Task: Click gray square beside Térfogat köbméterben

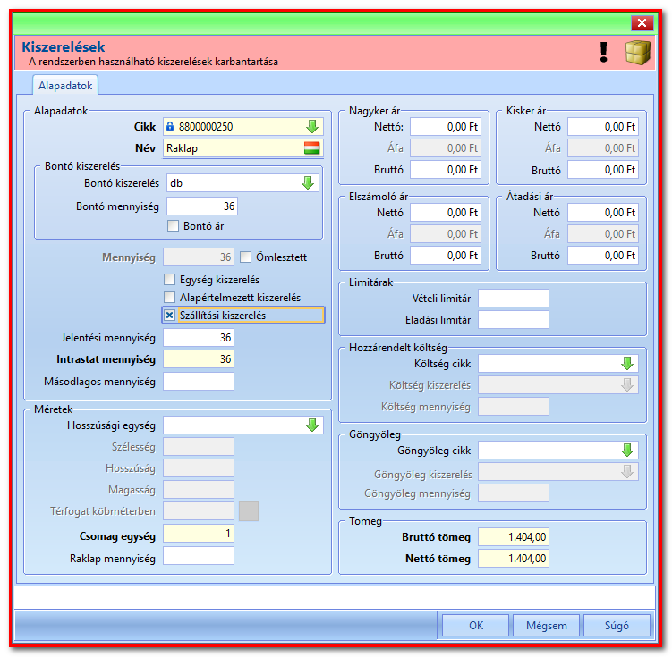Action: (x=249, y=511)
